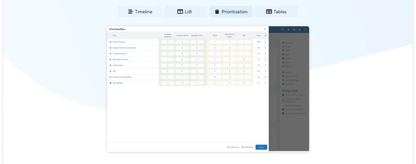Screen dimensions: 416x164
Task: Open kebab menu for UX Improvements row
Action: (265, 54)
